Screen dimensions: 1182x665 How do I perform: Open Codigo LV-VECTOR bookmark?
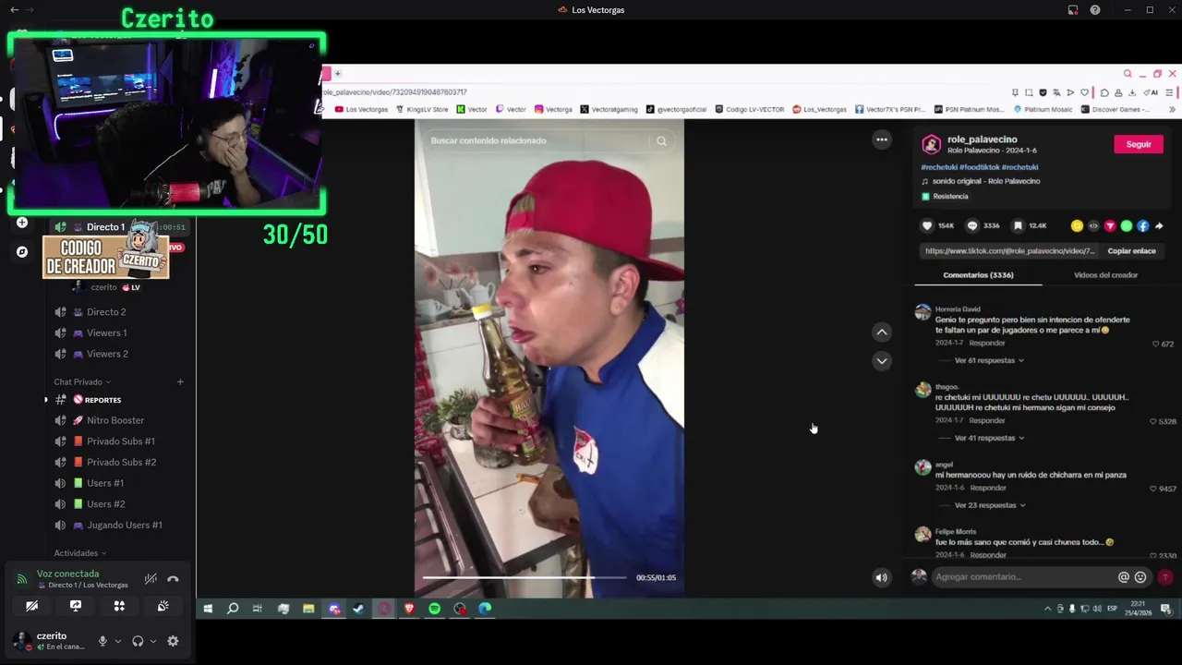coord(749,109)
